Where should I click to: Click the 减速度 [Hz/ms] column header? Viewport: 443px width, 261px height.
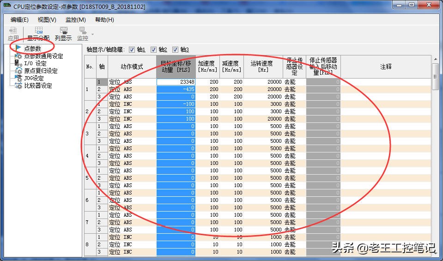coord(231,67)
